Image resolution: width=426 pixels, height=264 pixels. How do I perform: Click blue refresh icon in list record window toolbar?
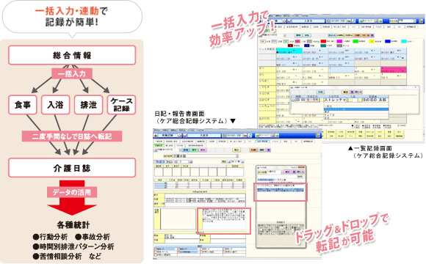354,21
